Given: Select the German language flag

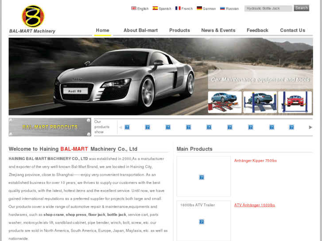Looking at the screenshot, I should pos(199,8).
